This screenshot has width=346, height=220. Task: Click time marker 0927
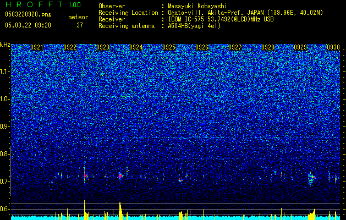[x=235, y=47]
